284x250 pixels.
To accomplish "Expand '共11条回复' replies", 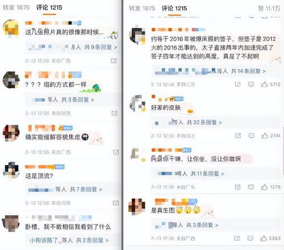I will pyautogui.click(x=207, y=174).
